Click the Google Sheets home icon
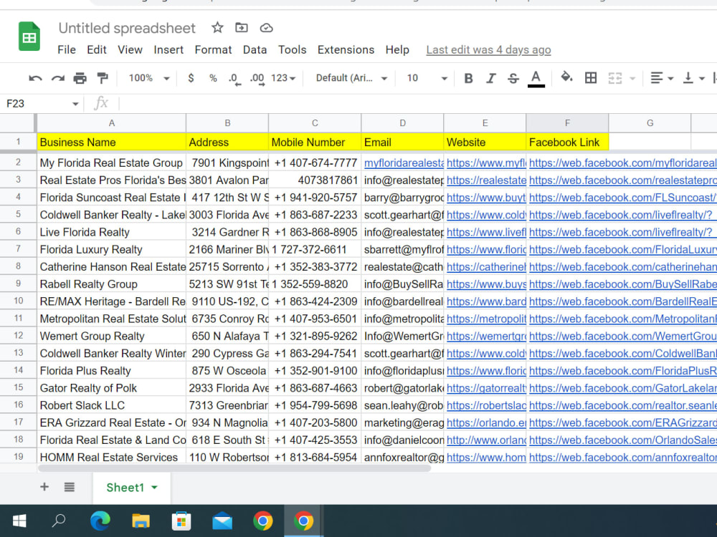717x537 pixels. (x=29, y=37)
